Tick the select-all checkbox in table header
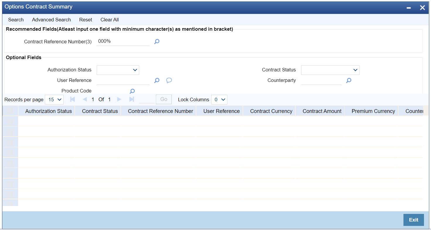Screen dimensions: 431x230 (x=10, y=111)
